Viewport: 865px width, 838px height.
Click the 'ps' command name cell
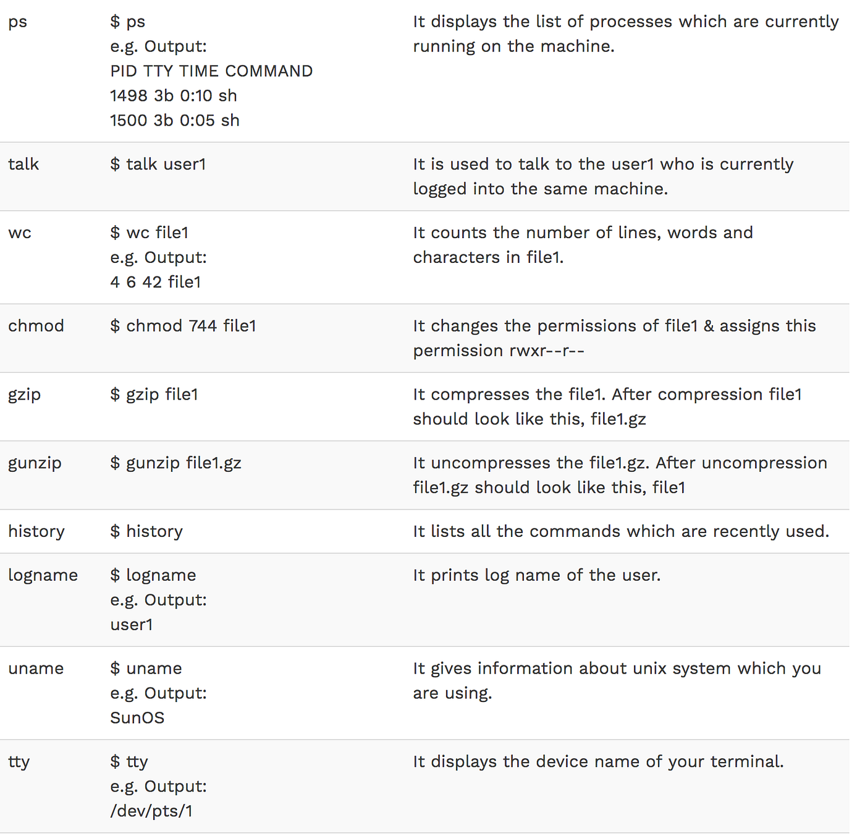pos(18,22)
